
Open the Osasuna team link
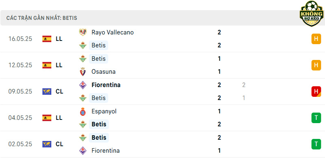click(x=104, y=72)
